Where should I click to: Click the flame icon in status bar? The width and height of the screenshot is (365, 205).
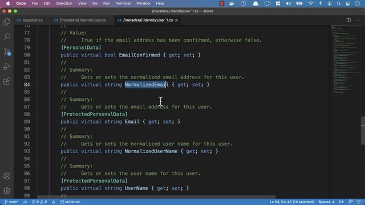coord(53,202)
